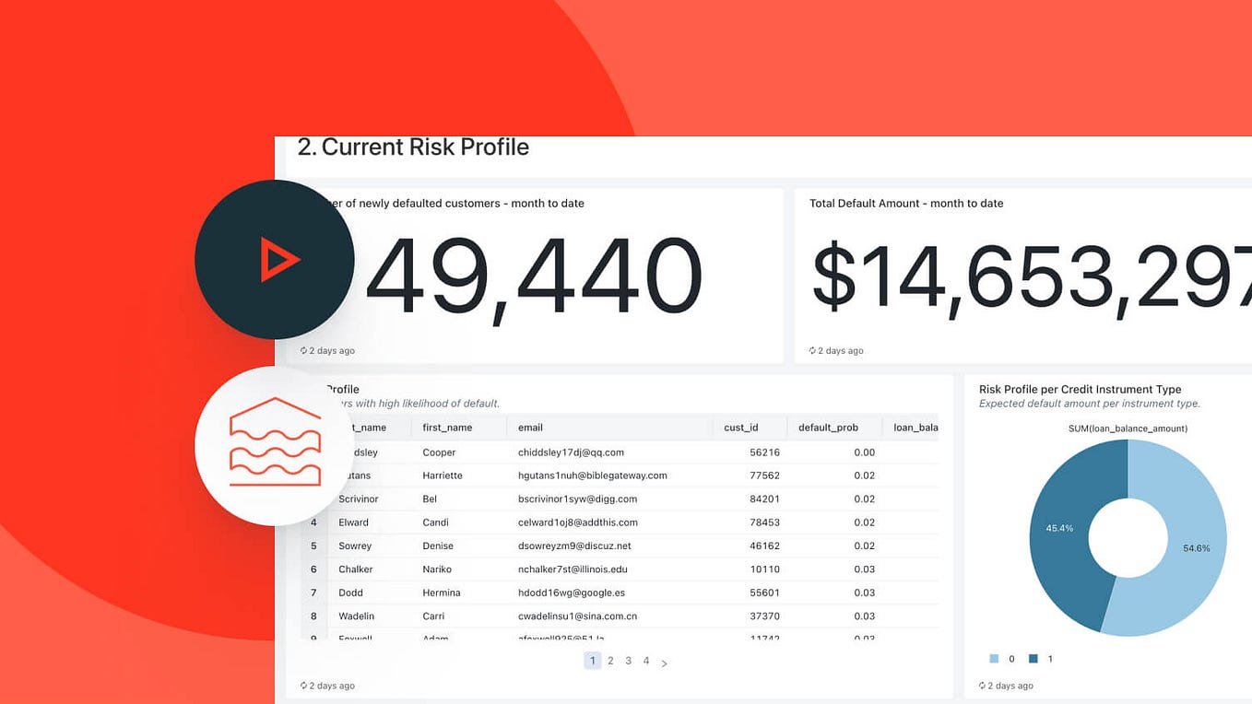Click the 49,440 newly defaulted counter

(x=533, y=279)
